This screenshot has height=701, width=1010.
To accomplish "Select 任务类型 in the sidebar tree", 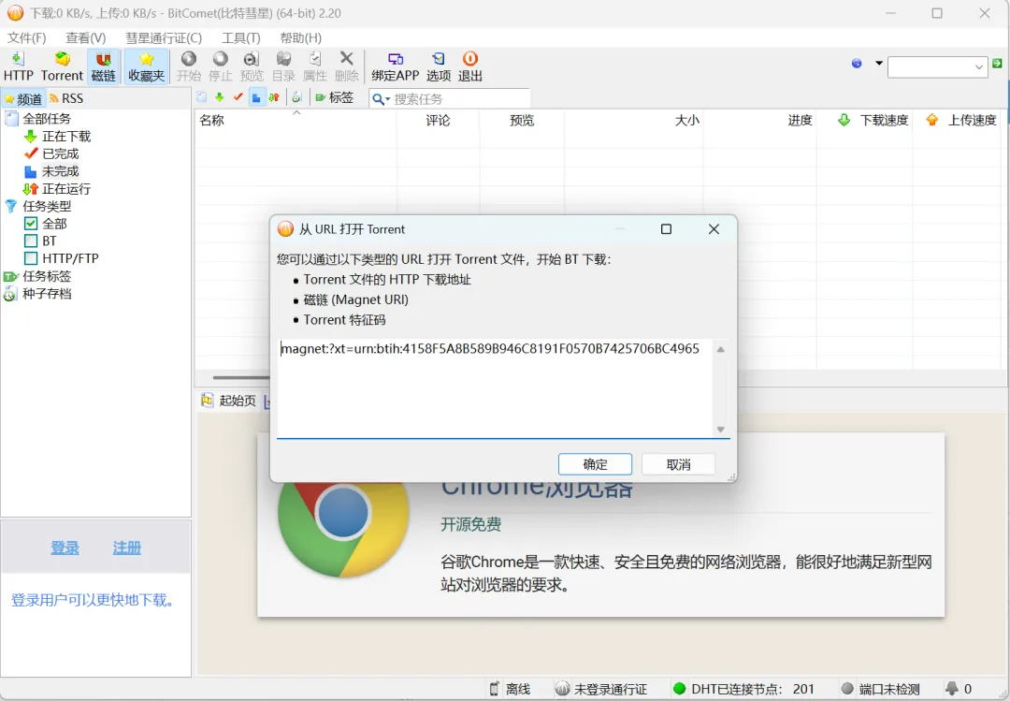I will pyautogui.click(x=47, y=206).
